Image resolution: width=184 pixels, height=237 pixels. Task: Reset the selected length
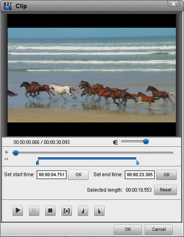(x=166, y=190)
